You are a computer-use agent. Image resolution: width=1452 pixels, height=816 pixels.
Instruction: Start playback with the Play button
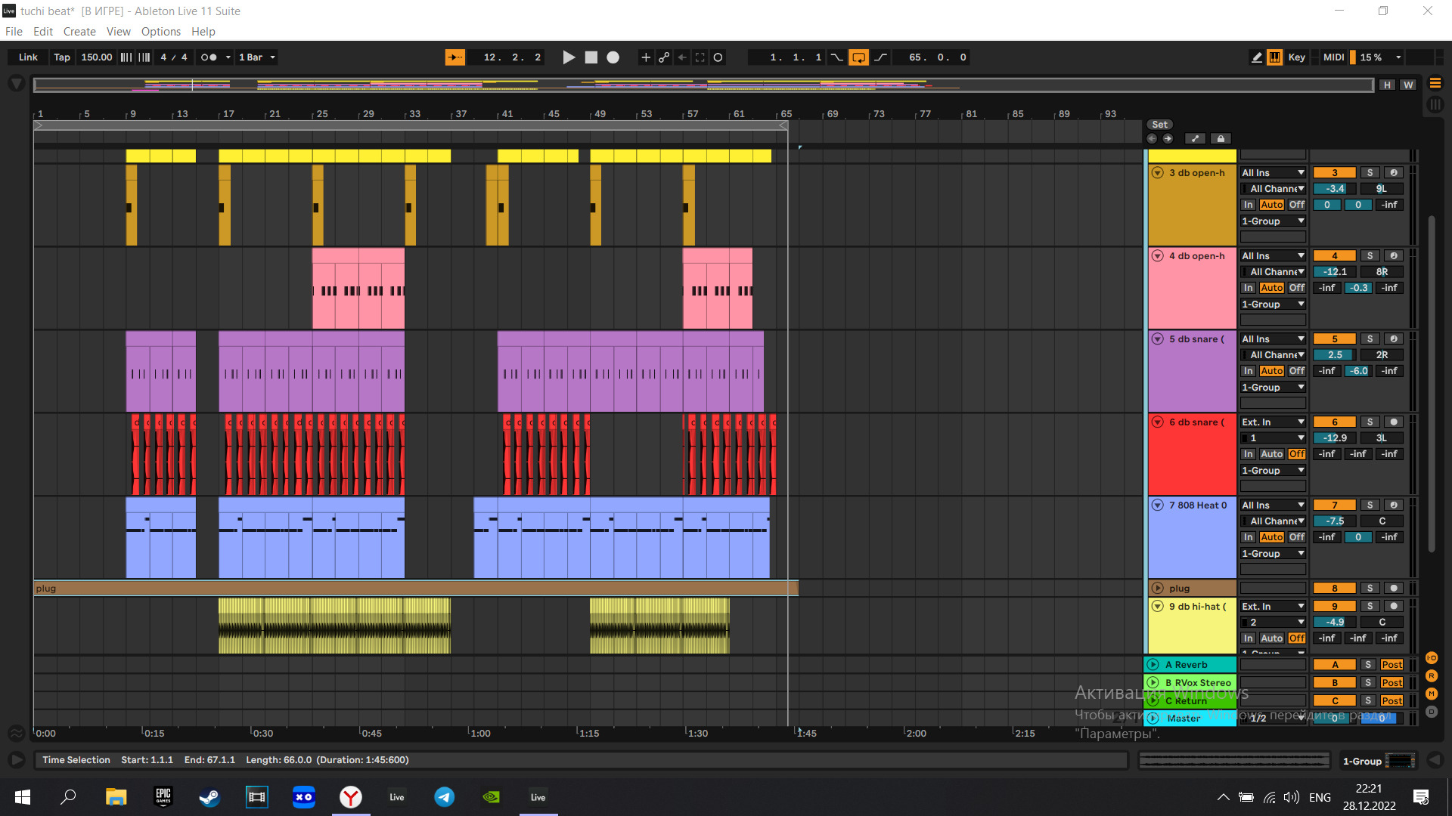569,57
